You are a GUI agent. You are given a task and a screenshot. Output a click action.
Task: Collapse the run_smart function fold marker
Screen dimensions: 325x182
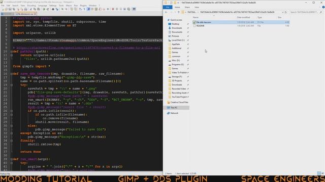(x=12, y=159)
